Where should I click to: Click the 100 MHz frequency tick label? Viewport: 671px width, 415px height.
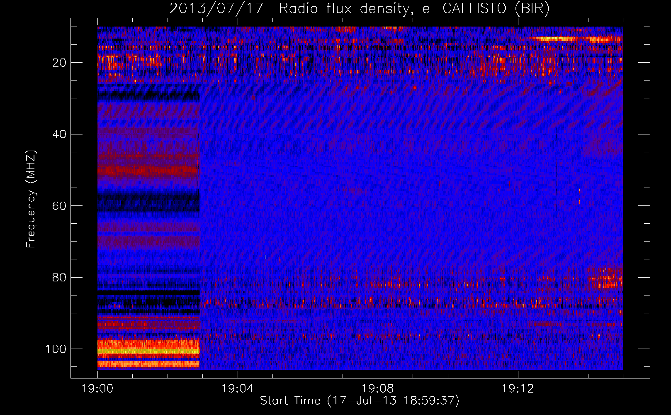pos(56,349)
